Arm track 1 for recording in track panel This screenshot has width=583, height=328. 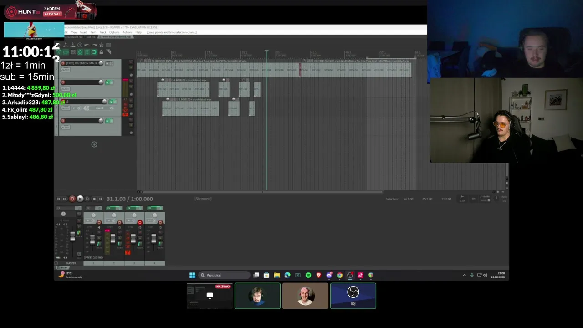63,63
